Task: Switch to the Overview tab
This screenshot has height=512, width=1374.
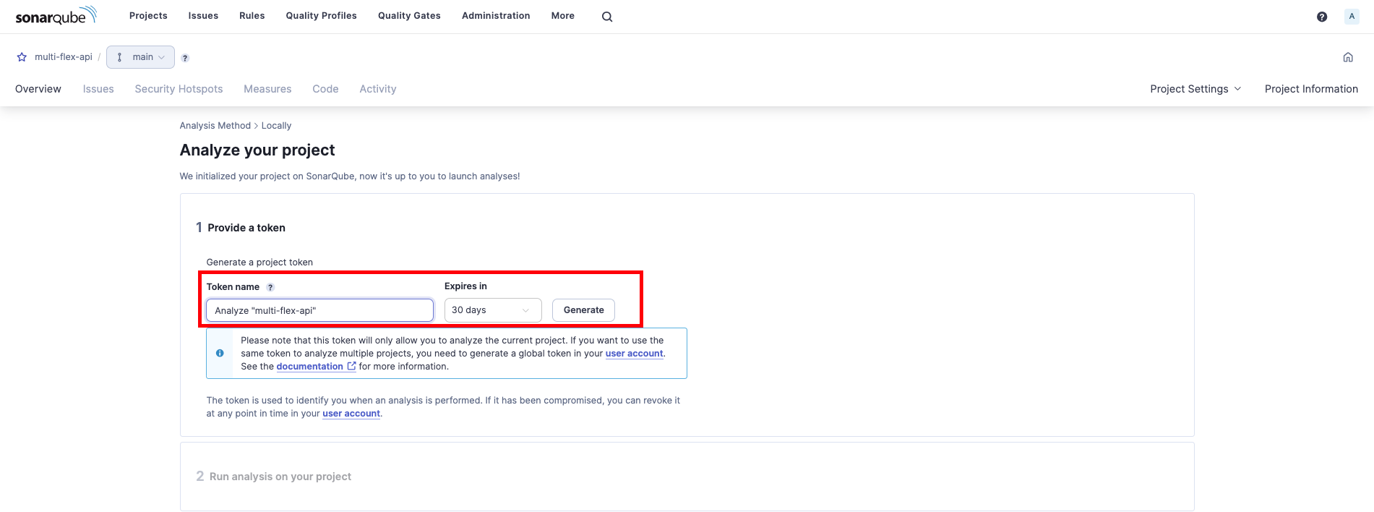Action: tap(38, 89)
